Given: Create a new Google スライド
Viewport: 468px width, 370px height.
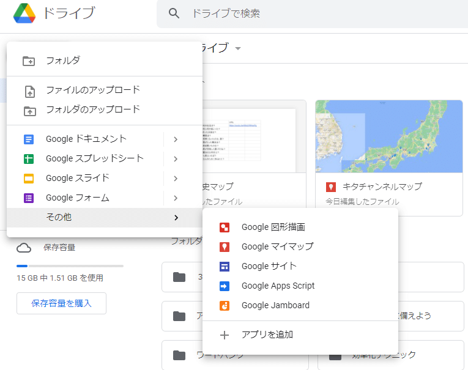Looking at the screenshot, I should 77,178.
